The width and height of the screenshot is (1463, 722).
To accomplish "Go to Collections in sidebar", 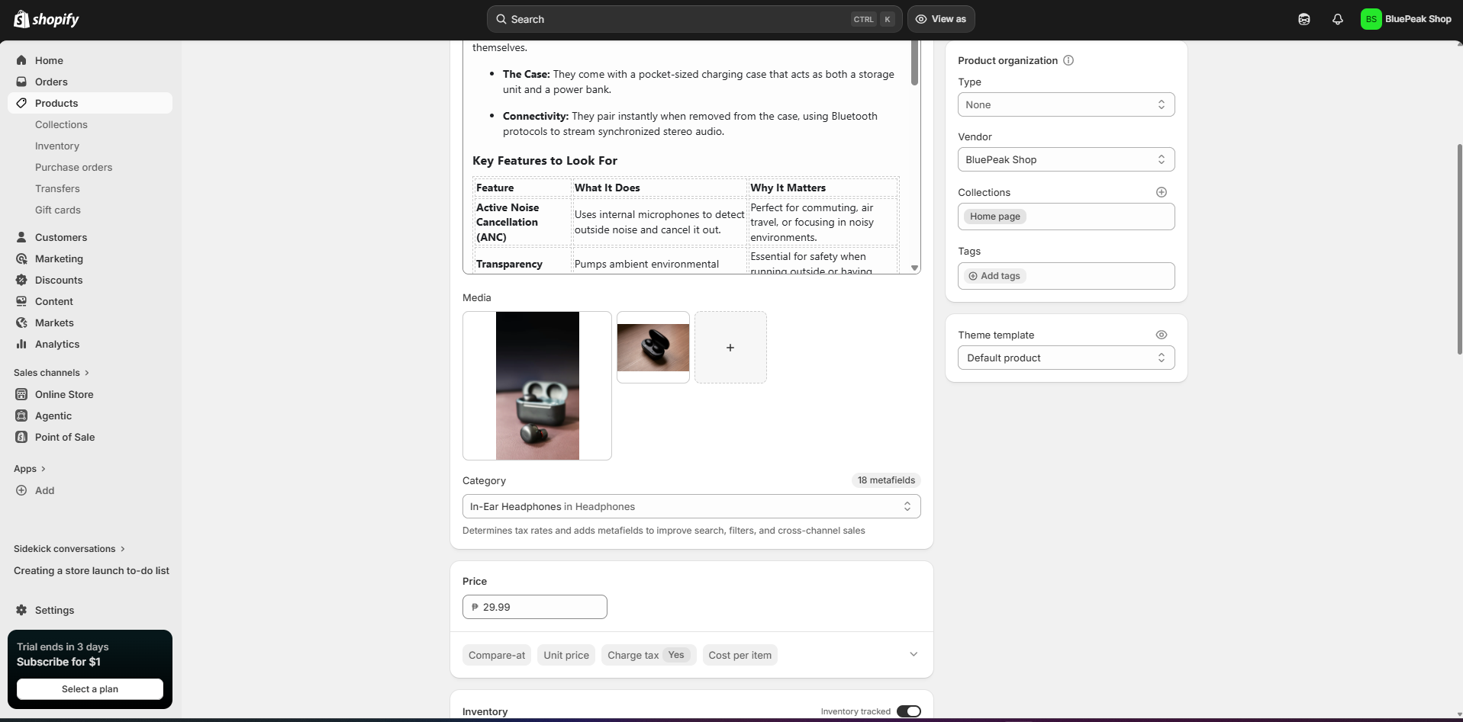I will pyautogui.click(x=61, y=124).
